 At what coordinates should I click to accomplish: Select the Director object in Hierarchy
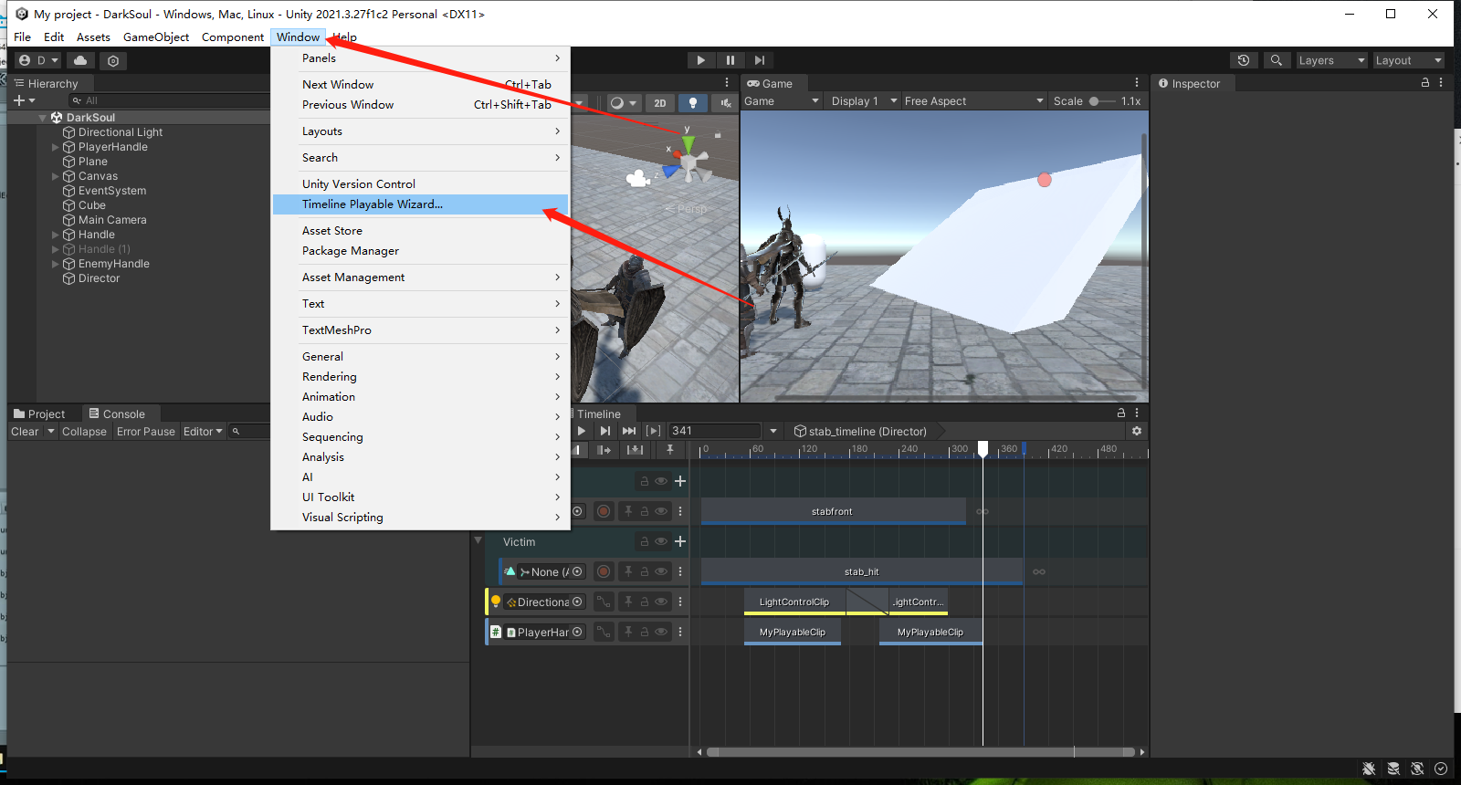99,278
